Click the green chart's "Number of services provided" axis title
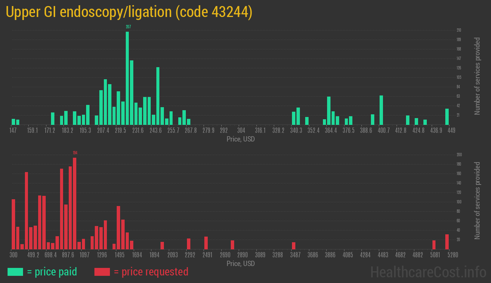The image size is (491, 283). click(x=477, y=76)
